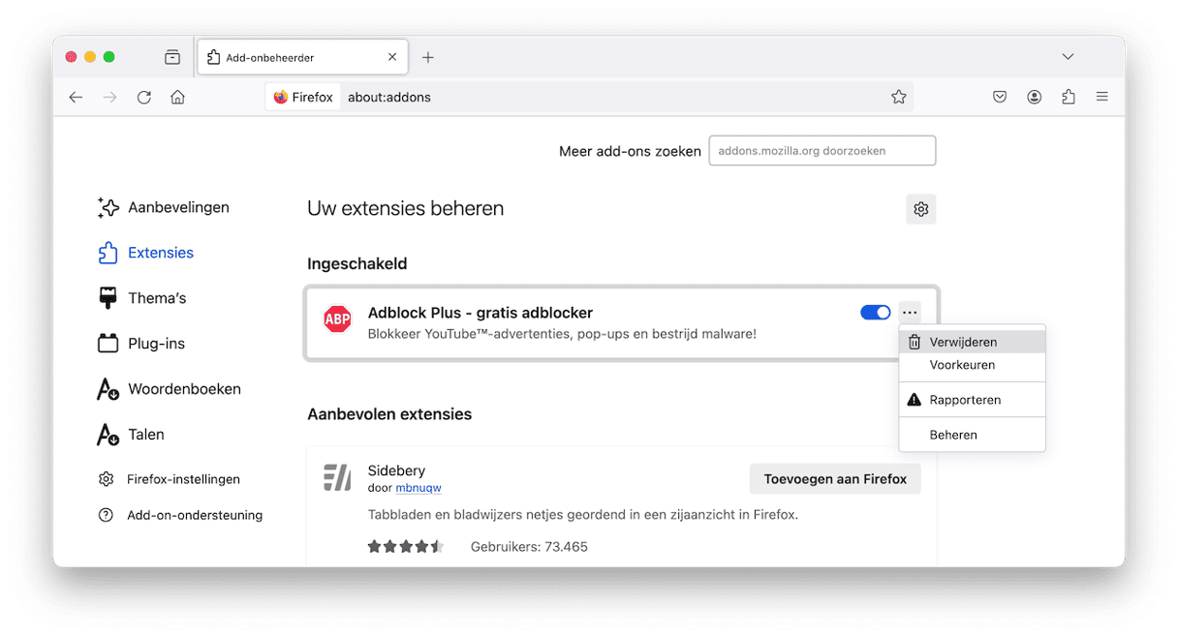The width and height of the screenshot is (1178, 637).
Task: Open the mbnuqw author link
Action: [418, 488]
